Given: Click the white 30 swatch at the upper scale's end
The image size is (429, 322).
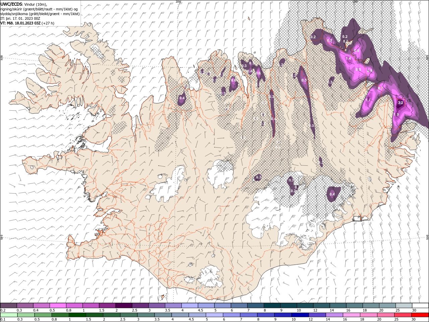Looking at the screenshot, I should (420, 306).
